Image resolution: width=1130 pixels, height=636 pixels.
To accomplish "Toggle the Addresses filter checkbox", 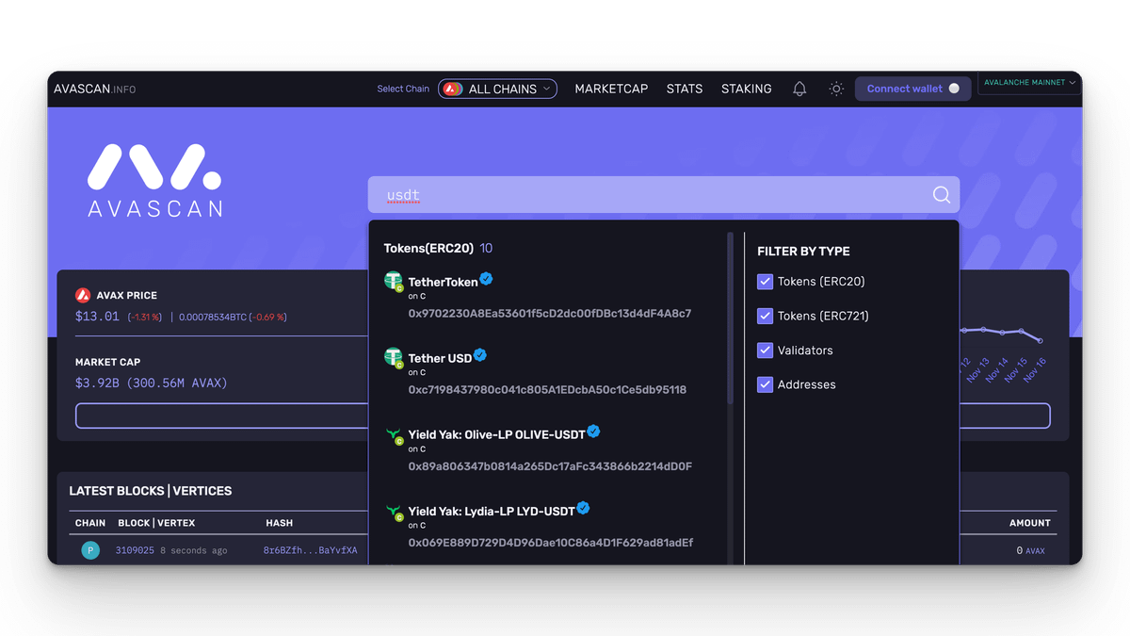I will click(x=765, y=384).
